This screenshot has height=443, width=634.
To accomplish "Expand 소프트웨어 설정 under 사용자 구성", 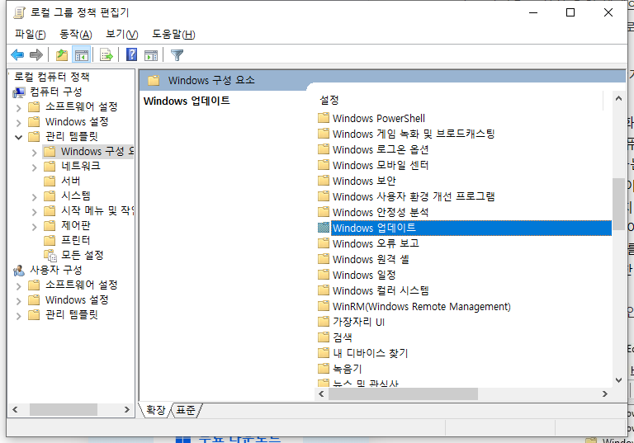I will tap(19, 286).
